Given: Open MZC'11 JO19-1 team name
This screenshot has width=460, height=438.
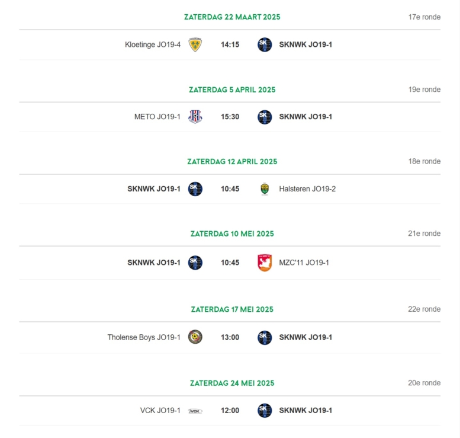Looking at the screenshot, I should (x=304, y=263).
